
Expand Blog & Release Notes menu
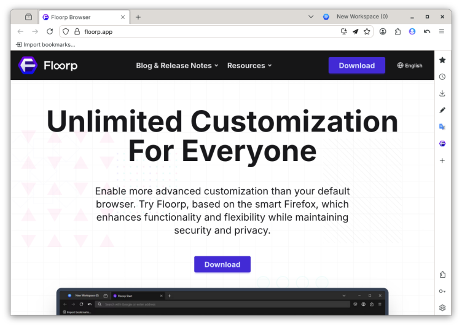tap(177, 65)
